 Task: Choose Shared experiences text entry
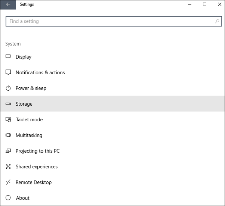tap(37, 167)
